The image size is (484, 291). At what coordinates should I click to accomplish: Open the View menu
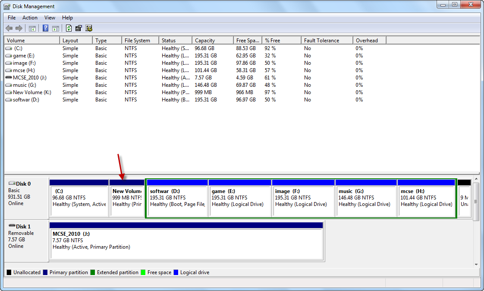tap(50, 18)
